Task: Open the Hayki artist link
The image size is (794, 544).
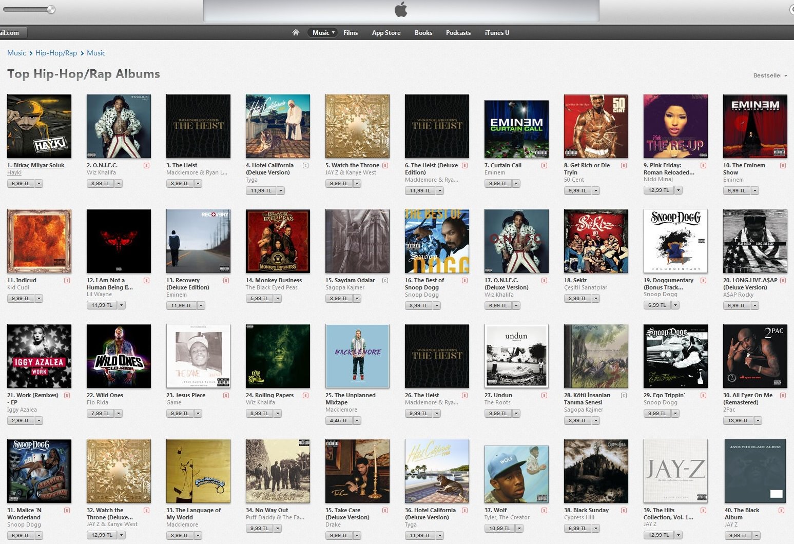Action: (14, 172)
